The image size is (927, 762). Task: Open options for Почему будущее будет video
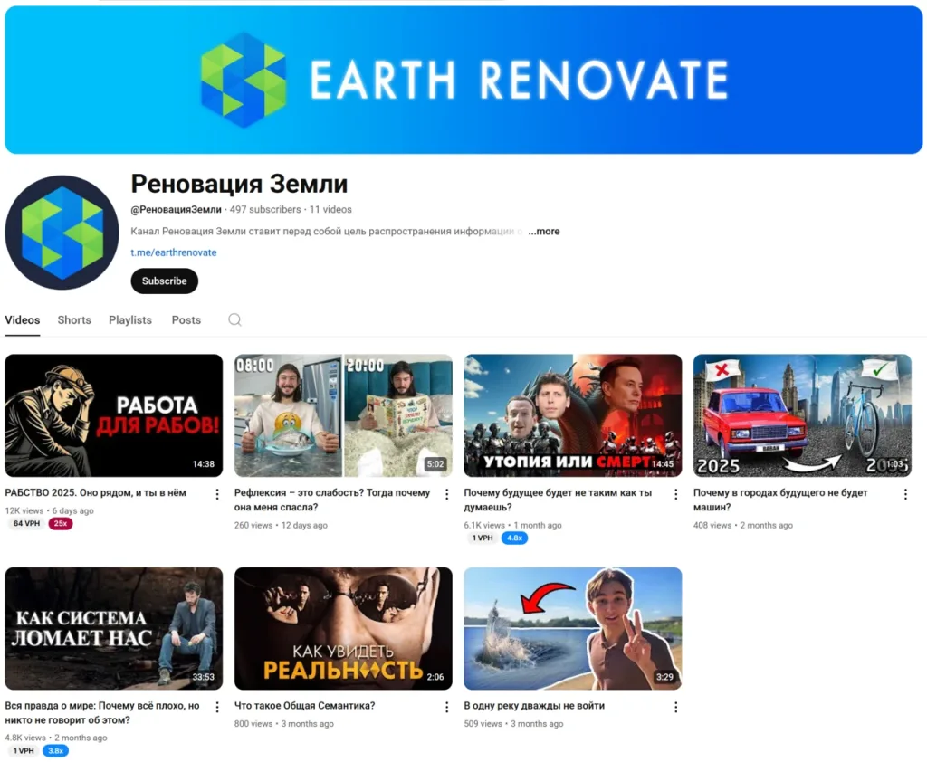tap(675, 494)
